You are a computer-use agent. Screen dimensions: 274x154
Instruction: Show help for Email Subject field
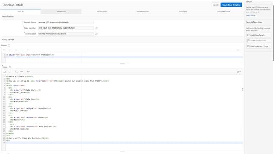[96, 34]
